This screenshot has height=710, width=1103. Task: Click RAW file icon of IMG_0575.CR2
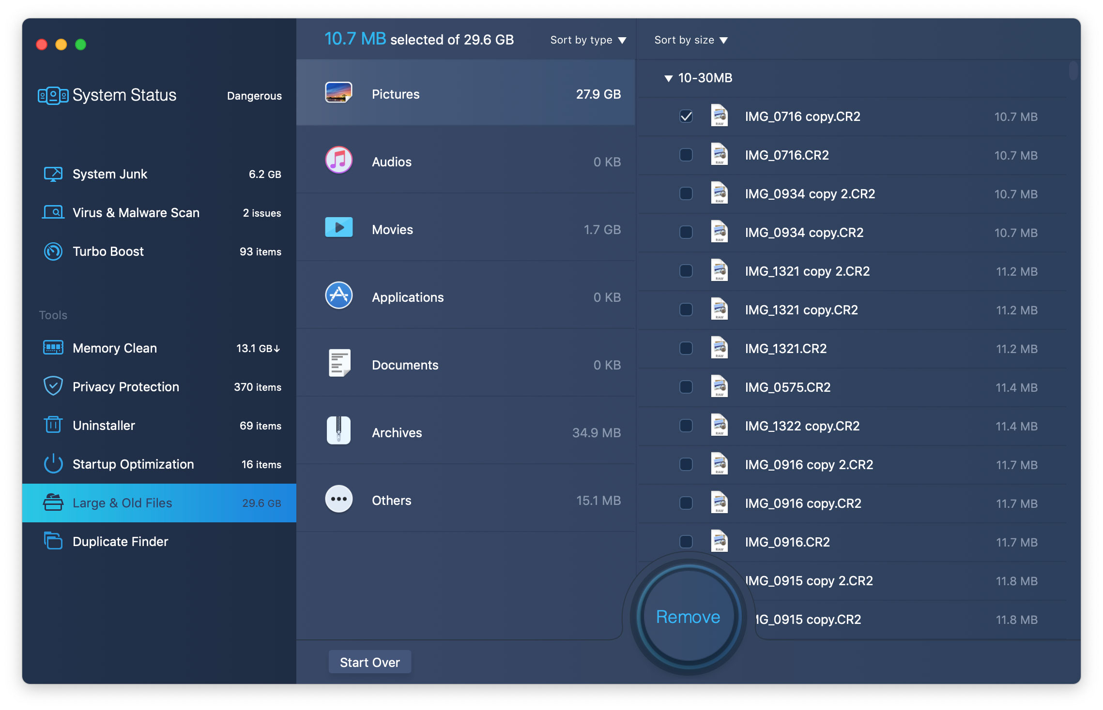coord(720,387)
